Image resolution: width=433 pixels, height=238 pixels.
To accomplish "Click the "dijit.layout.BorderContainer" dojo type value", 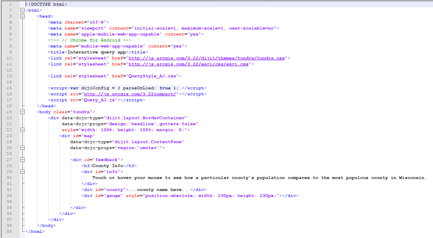I will (x=145, y=118).
